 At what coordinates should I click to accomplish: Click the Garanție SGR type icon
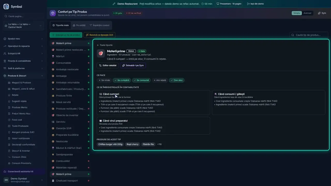click(53, 128)
